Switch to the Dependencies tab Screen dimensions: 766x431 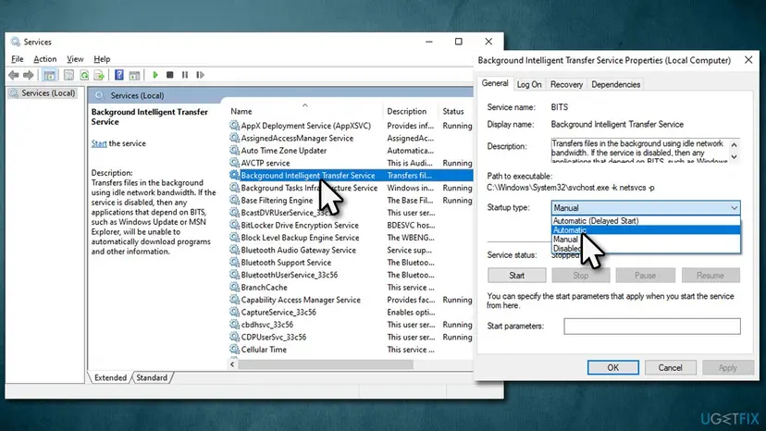coord(615,84)
